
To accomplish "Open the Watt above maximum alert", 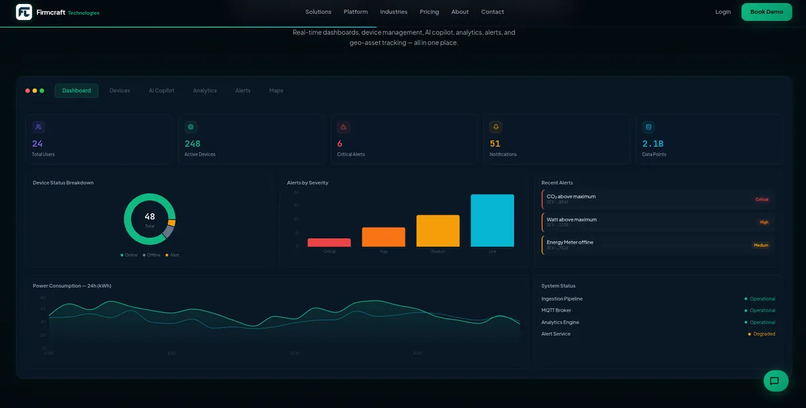I will pyautogui.click(x=658, y=222).
